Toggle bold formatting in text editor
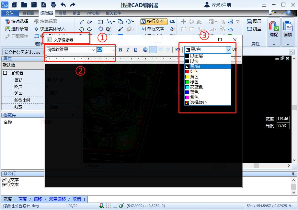 pos(120,50)
